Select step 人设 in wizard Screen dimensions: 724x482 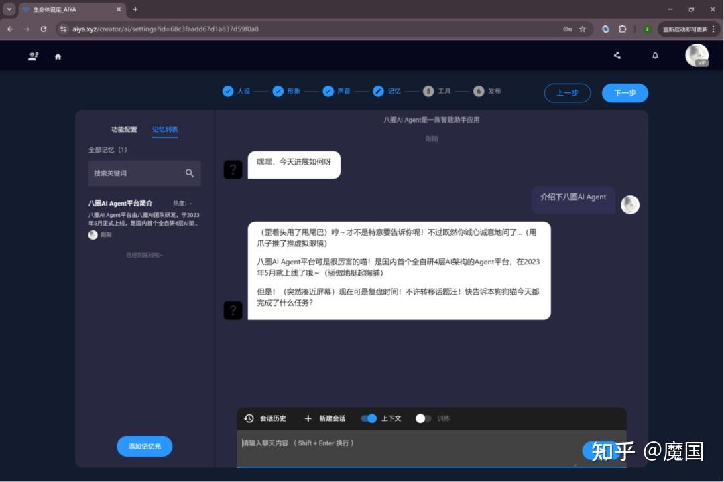click(x=236, y=91)
